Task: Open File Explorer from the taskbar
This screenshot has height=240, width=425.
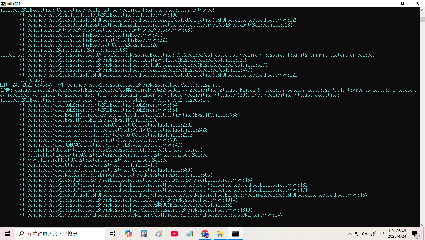Action: point(220,234)
